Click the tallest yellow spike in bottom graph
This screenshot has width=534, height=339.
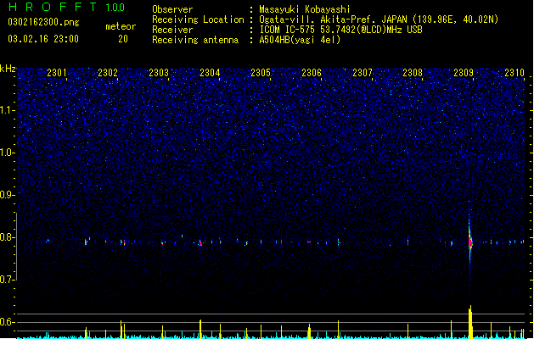(470, 322)
